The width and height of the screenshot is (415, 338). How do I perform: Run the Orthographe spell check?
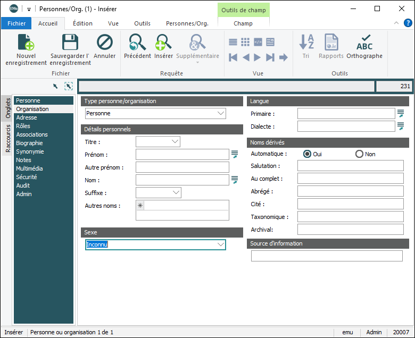click(364, 43)
